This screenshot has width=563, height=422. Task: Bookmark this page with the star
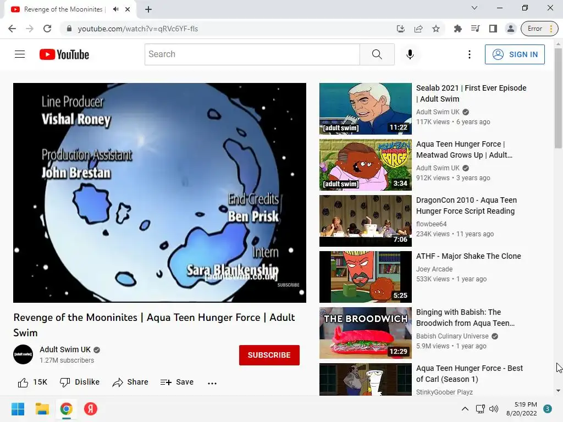[436, 29]
